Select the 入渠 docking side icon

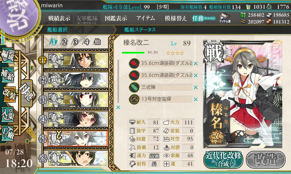[8, 115]
